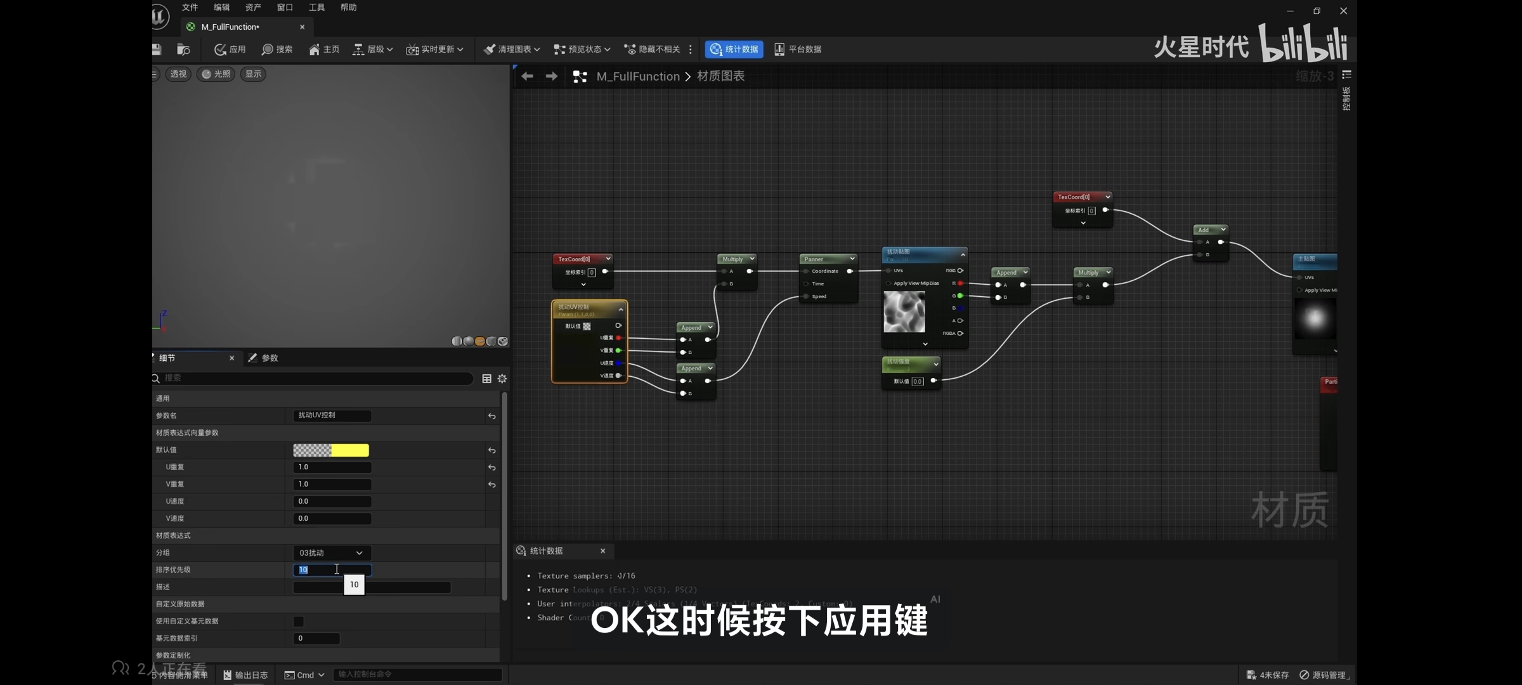Click the details table view icon
Image resolution: width=1522 pixels, height=685 pixels.
pos(486,379)
